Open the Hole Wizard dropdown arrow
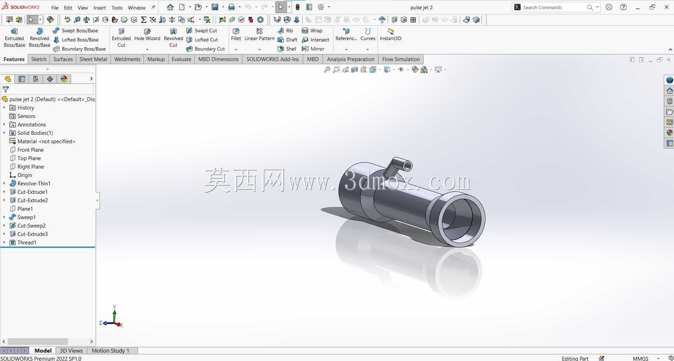Viewport: 674px width, 361px height. (x=147, y=50)
